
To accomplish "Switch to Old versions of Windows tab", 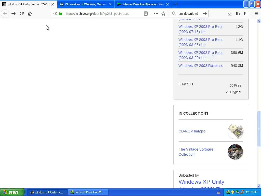I will coord(86,4).
